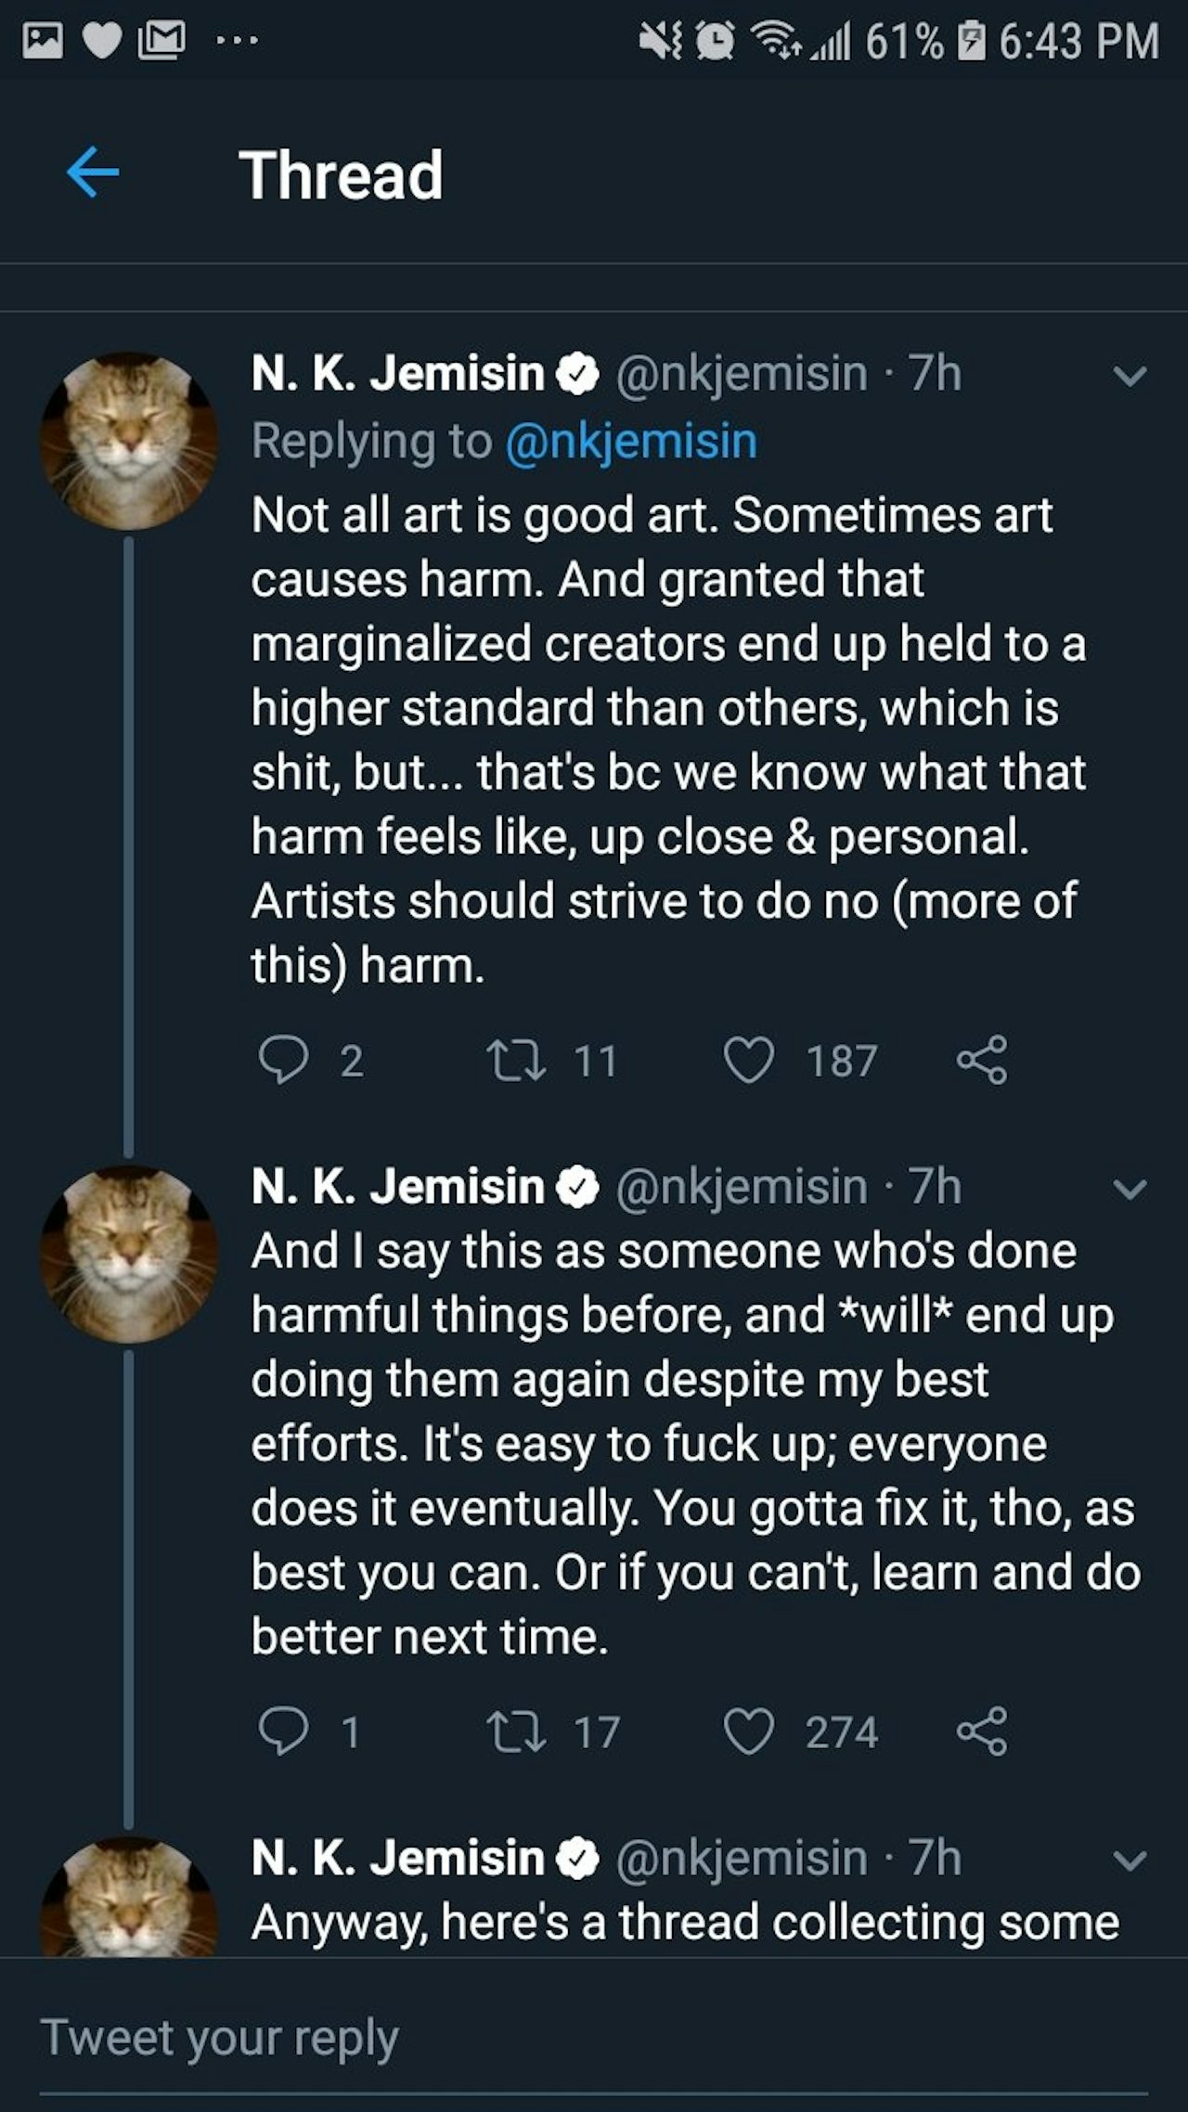Screen dimensions: 1188x2112
Task: Open N. K. Jemisin name on first tweet
Action: tap(397, 374)
